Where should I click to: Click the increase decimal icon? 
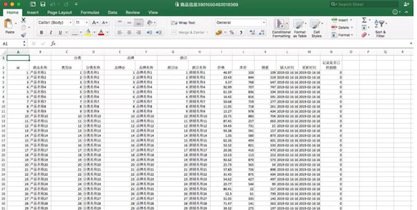pos(252,32)
